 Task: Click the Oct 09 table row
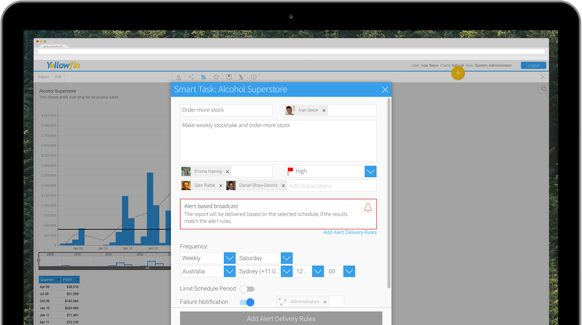[x=59, y=301]
